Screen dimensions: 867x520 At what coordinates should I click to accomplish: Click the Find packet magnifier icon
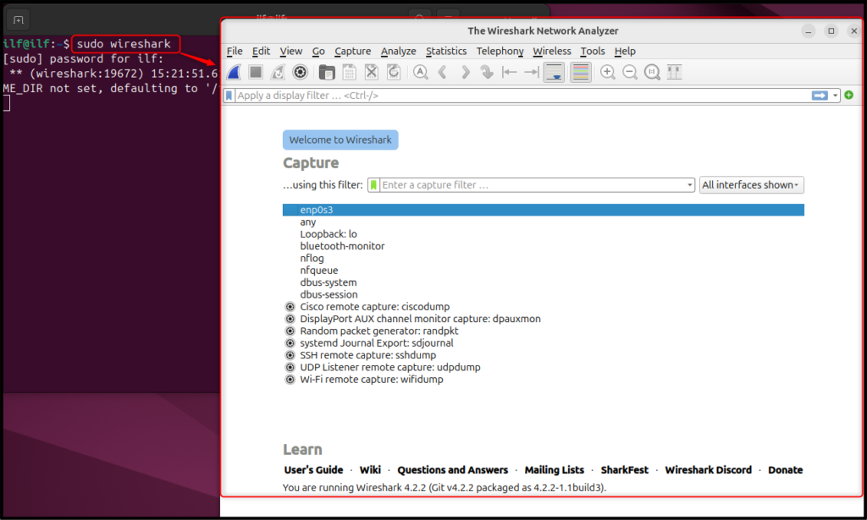point(420,72)
